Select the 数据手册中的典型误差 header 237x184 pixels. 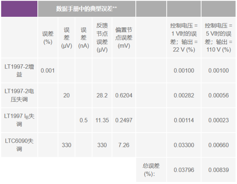[86, 9]
